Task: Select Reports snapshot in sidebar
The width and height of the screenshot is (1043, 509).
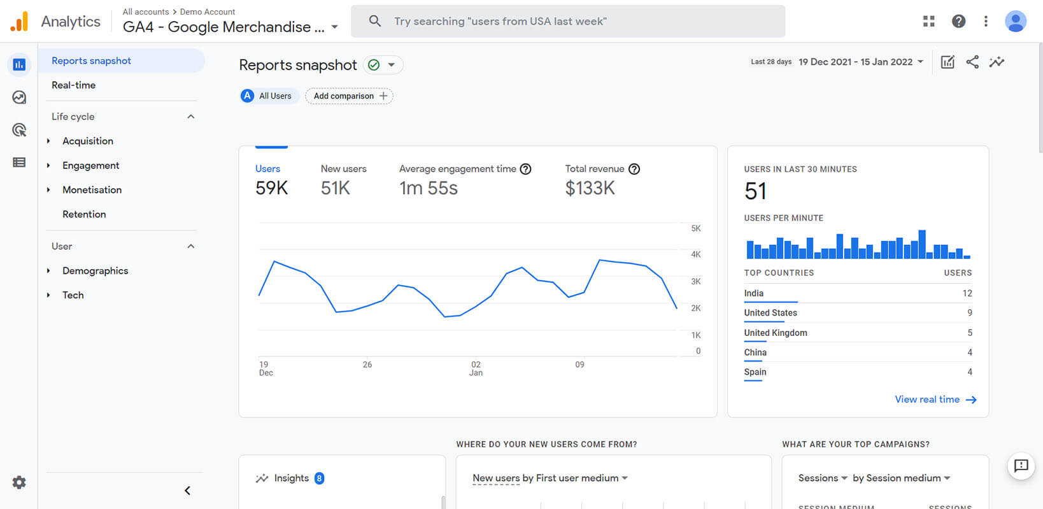Action: pyautogui.click(x=121, y=60)
